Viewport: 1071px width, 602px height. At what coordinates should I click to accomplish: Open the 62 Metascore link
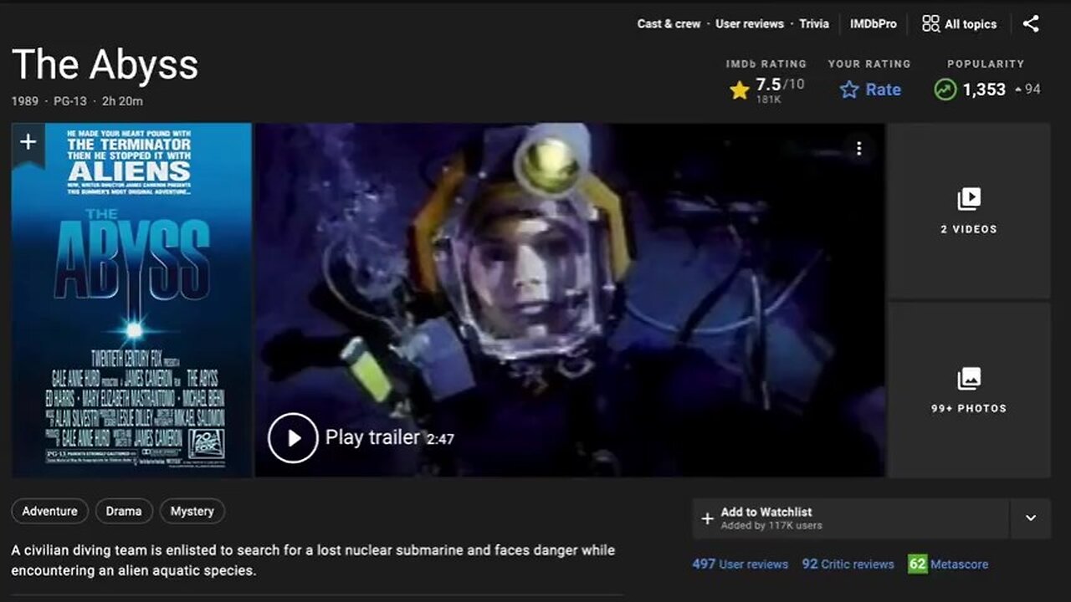948,564
